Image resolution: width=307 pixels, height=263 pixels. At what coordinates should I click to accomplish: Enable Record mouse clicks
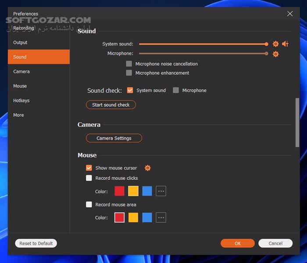(x=89, y=178)
